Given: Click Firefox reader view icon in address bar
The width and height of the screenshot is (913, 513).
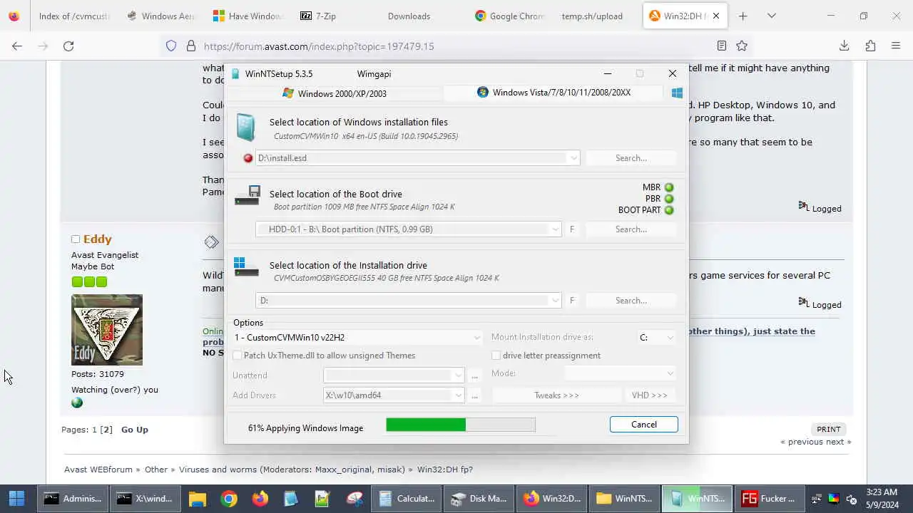Looking at the screenshot, I should (x=722, y=46).
